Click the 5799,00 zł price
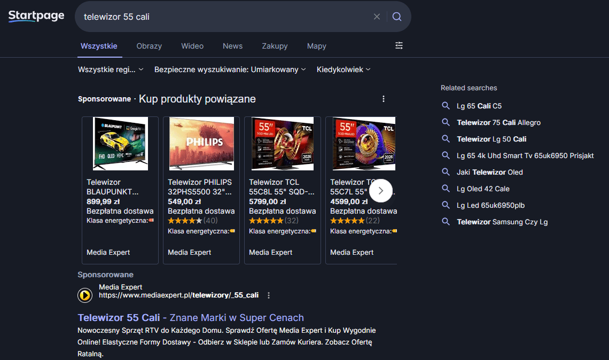The image size is (609, 360). click(x=267, y=201)
